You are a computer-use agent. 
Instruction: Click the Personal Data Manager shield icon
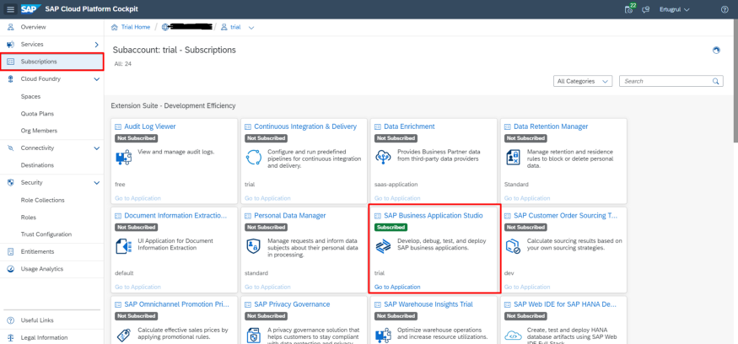click(254, 245)
